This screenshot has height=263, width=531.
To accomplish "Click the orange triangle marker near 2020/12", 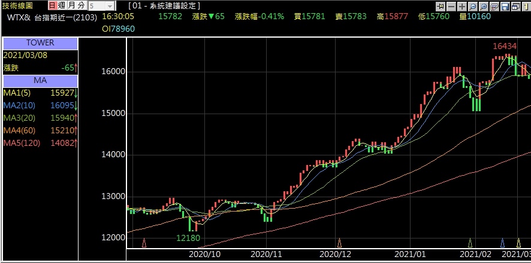I will tap(339, 243).
